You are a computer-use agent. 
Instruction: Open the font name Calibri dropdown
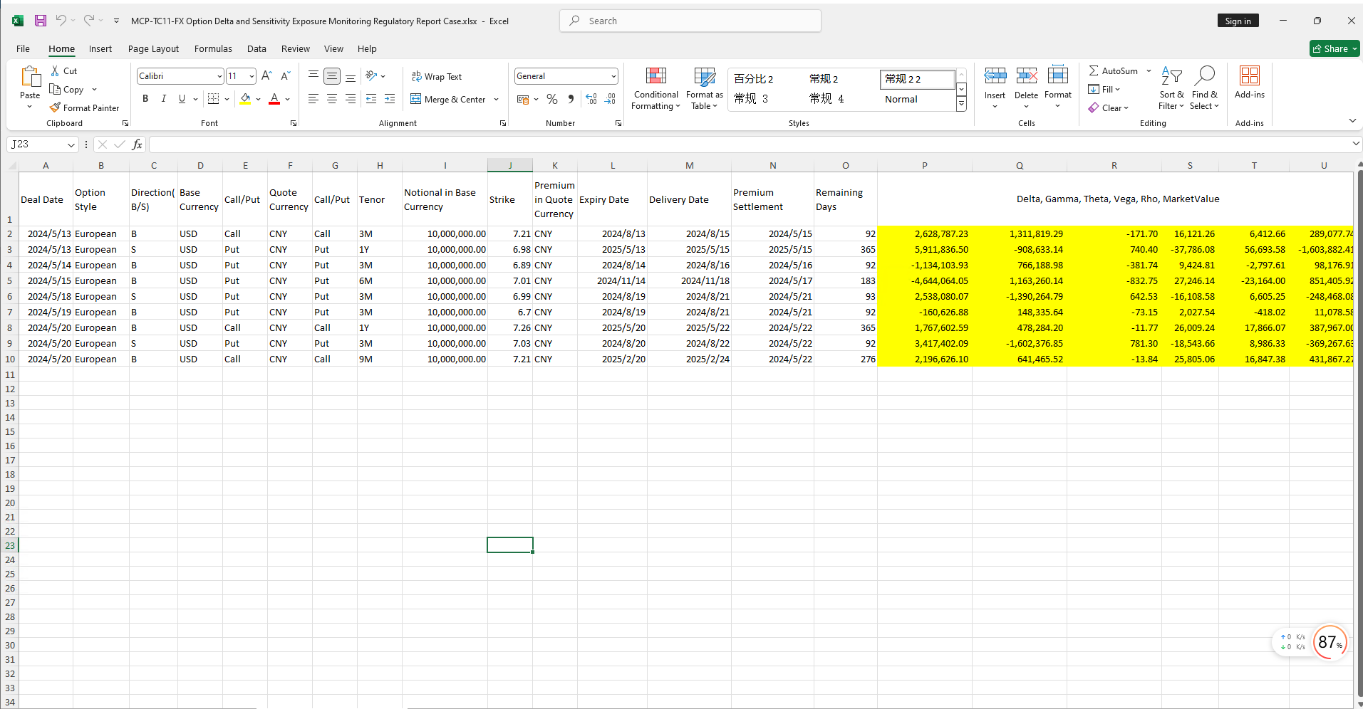pos(219,76)
